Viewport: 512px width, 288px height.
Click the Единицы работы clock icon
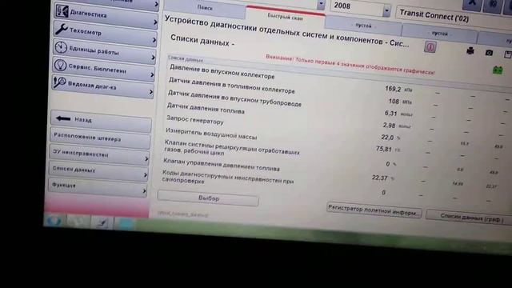click(61, 47)
